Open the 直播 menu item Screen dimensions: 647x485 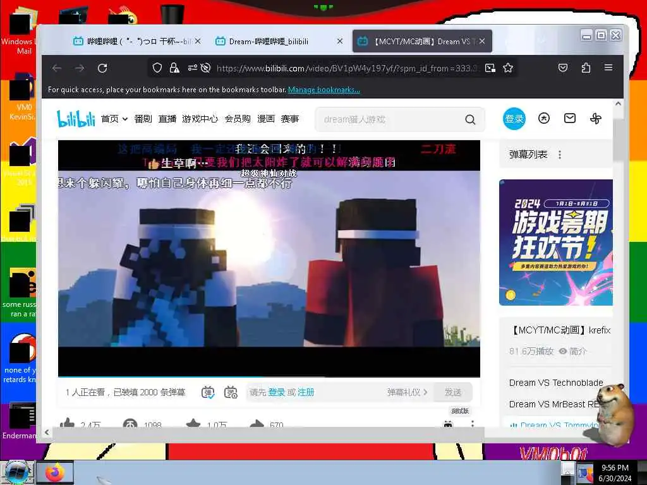[167, 119]
